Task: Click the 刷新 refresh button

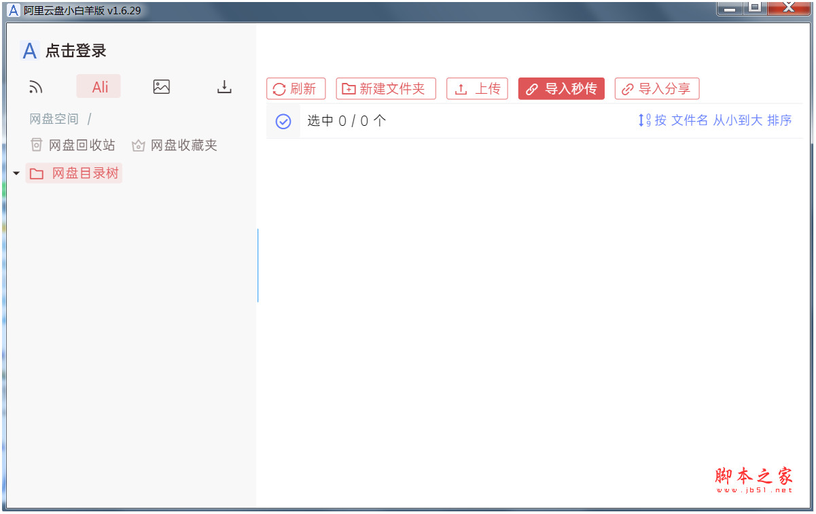Action: 296,89
